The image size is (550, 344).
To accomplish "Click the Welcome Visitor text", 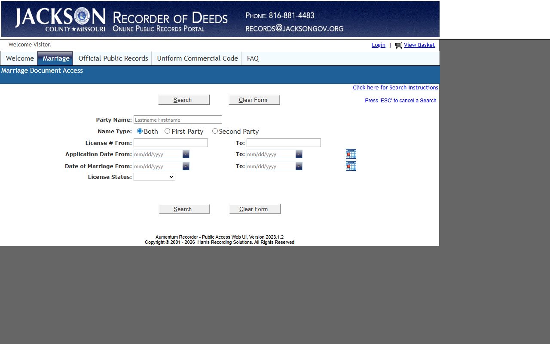I will click(x=30, y=45).
